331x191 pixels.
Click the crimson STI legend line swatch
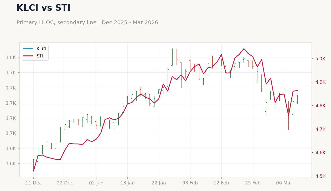[x=28, y=56]
